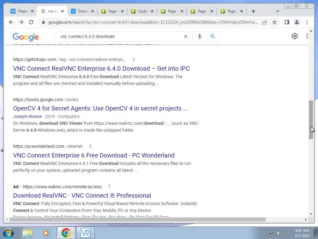Open Chrome side panel

coord(287,22)
